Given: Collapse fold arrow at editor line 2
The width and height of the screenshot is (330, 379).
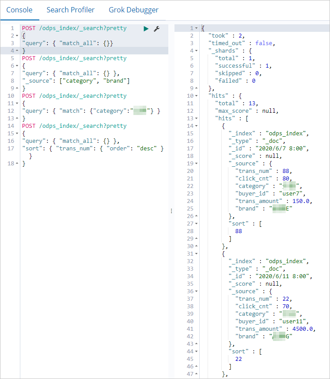Looking at the screenshot, I should point(17,36).
